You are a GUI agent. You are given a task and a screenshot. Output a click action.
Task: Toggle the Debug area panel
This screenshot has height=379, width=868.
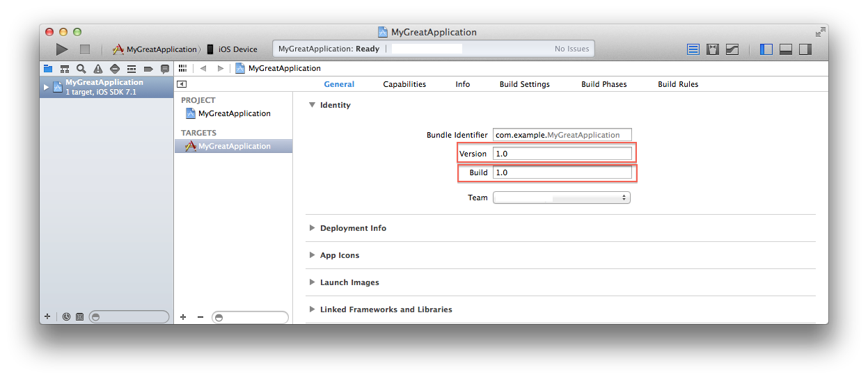(x=786, y=49)
